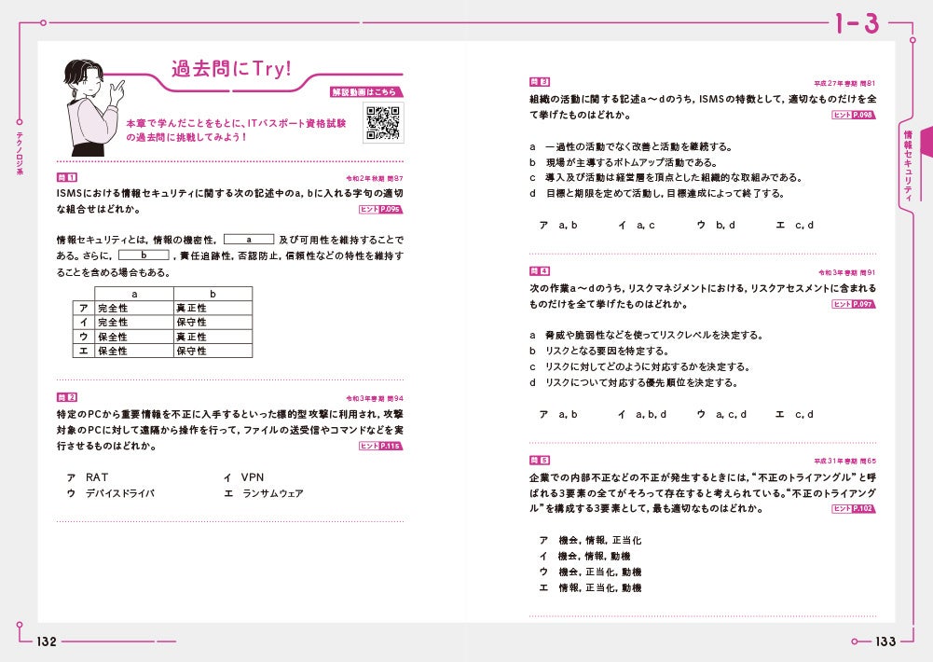Image resolution: width=933 pixels, height=662 pixels.
Task: Click the ヒント P.097 badge in question 4
Action: pyautogui.click(x=853, y=304)
